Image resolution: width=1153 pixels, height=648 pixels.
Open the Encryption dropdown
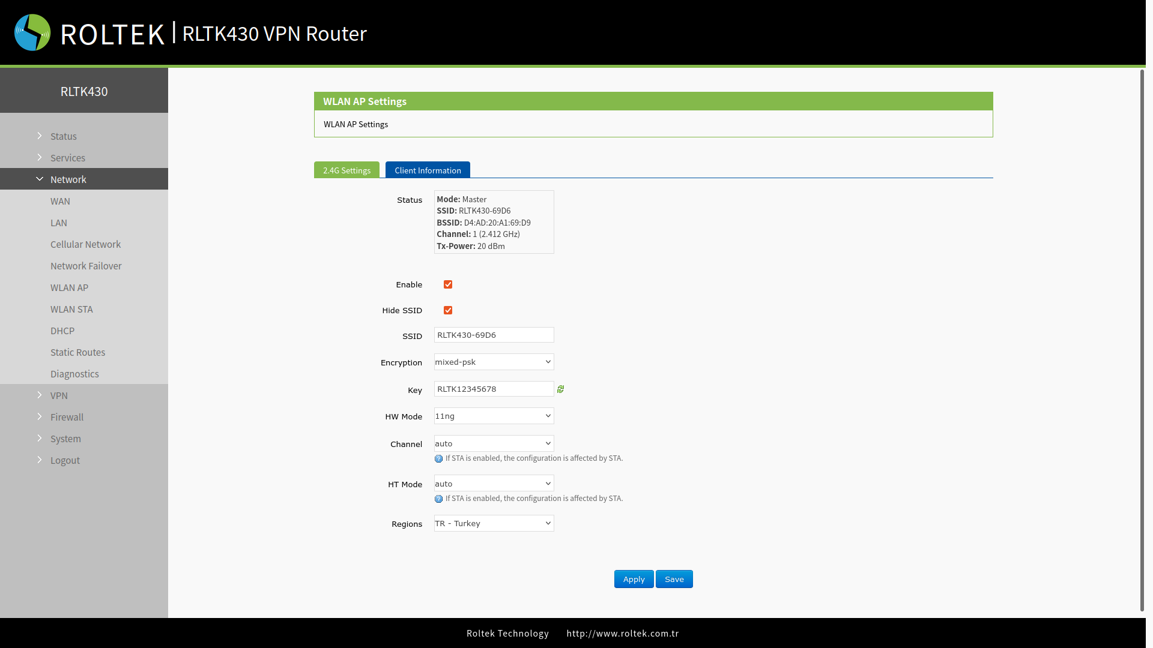point(494,362)
